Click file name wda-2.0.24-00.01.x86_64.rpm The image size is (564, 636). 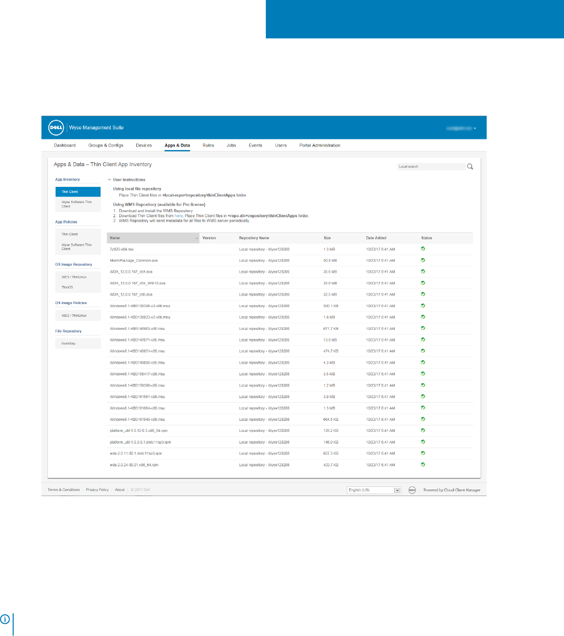134,465
